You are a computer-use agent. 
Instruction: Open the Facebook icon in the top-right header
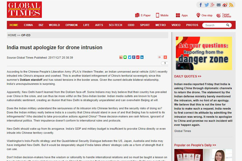click(200, 5)
